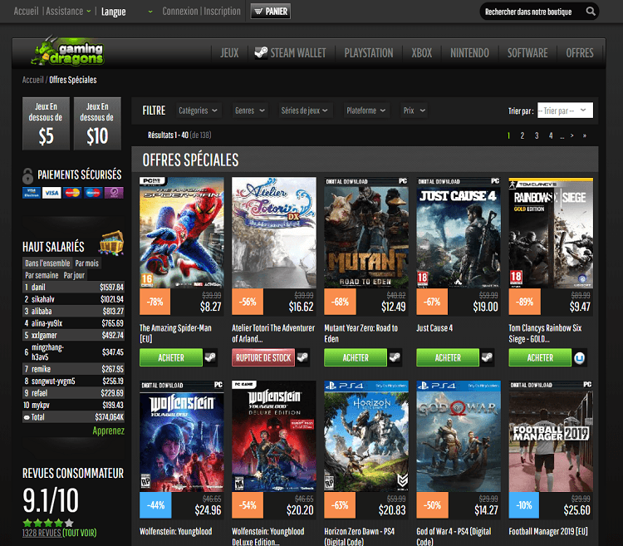Click Steam icon beside Rupture de Stock button

[302, 357]
